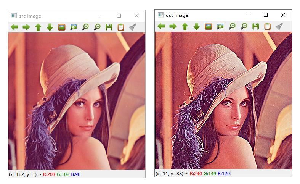Close the dst Image window

tap(283, 15)
